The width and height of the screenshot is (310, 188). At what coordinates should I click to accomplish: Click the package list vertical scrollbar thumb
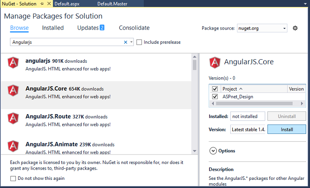[x=195, y=65]
